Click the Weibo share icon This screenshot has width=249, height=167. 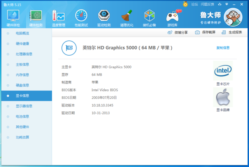[x=170, y=32]
